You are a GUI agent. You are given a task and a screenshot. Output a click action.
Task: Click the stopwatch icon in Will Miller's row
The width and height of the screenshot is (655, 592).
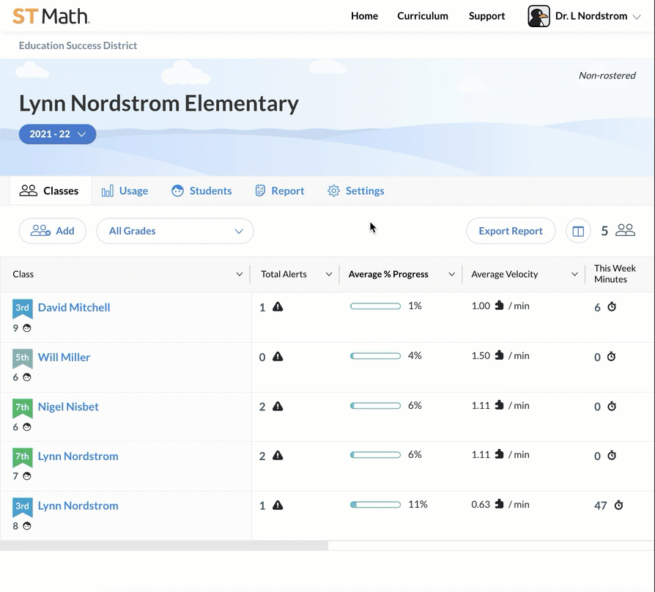(612, 356)
